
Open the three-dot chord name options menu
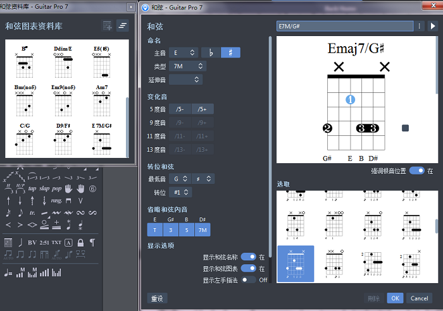[x=419, y=26]
